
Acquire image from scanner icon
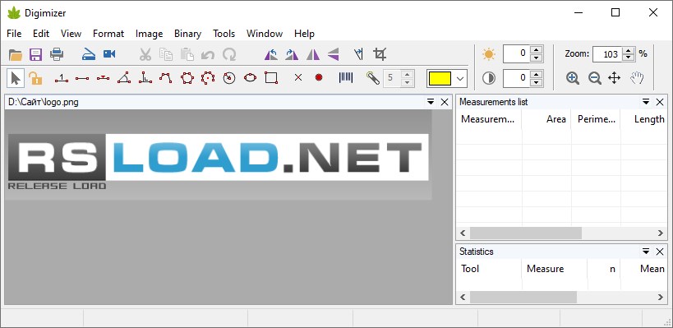(x=89, y=54)
